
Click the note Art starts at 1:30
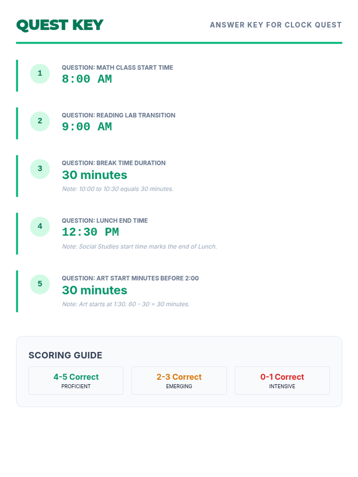point(126,304)
